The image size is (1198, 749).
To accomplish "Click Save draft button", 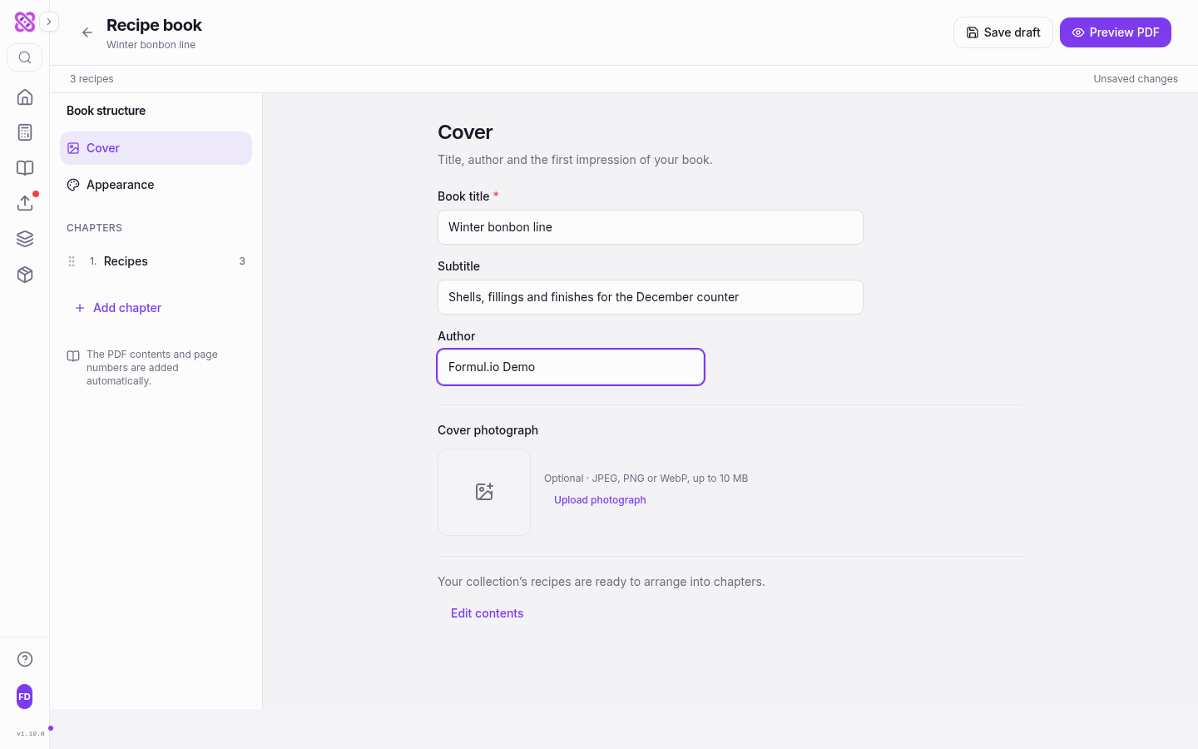I will [1003, 32].
